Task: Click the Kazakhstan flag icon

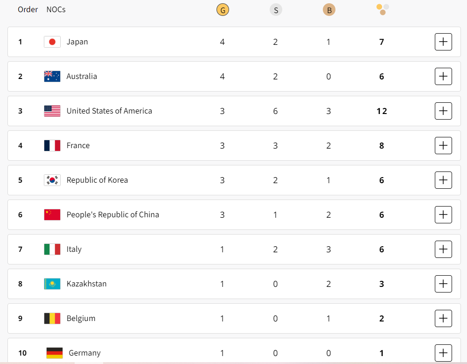Action: pos(52,284)
